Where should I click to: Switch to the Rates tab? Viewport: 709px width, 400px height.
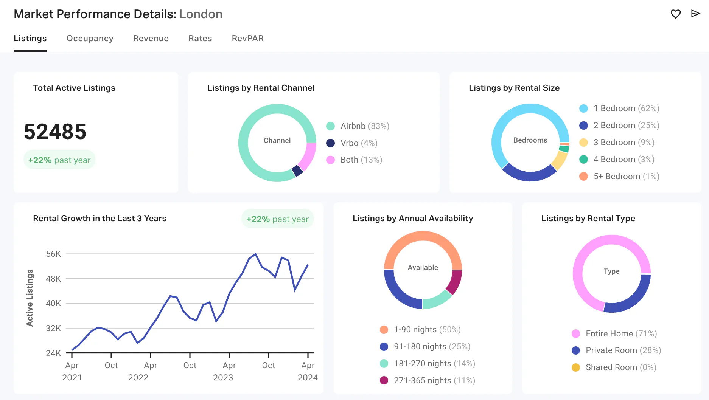[200, 39]
